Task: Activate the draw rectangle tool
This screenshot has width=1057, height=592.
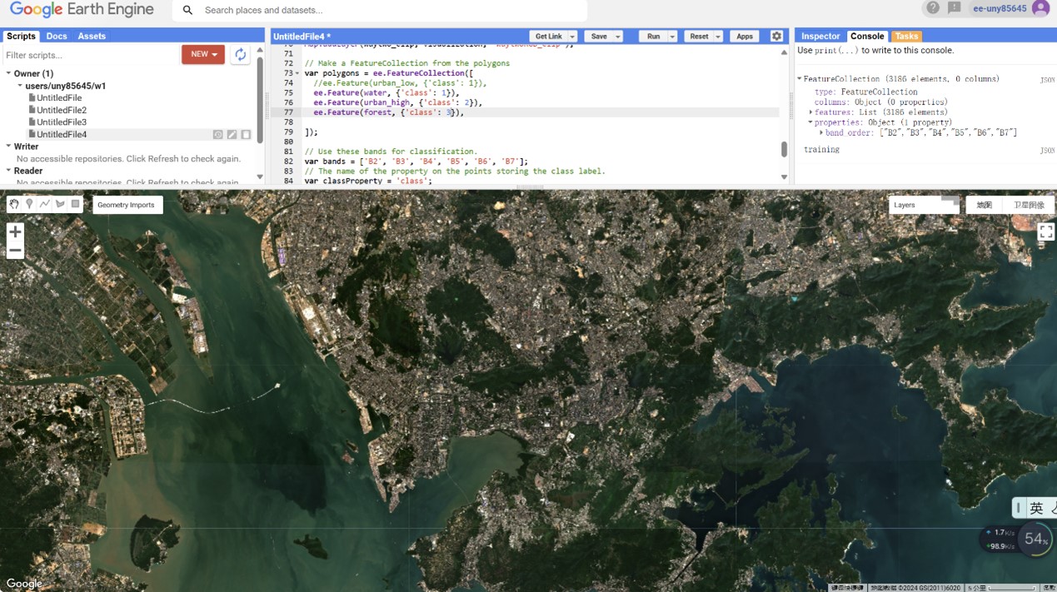Action: (x=76, y=204)
